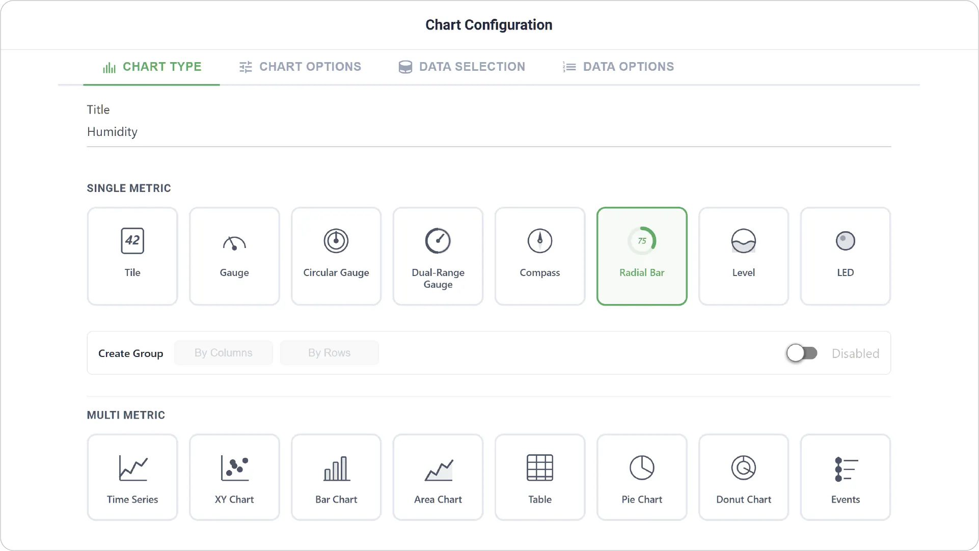Pick the Area Chart type
This screenshot has height=551, width=979.
click(438, 477)
